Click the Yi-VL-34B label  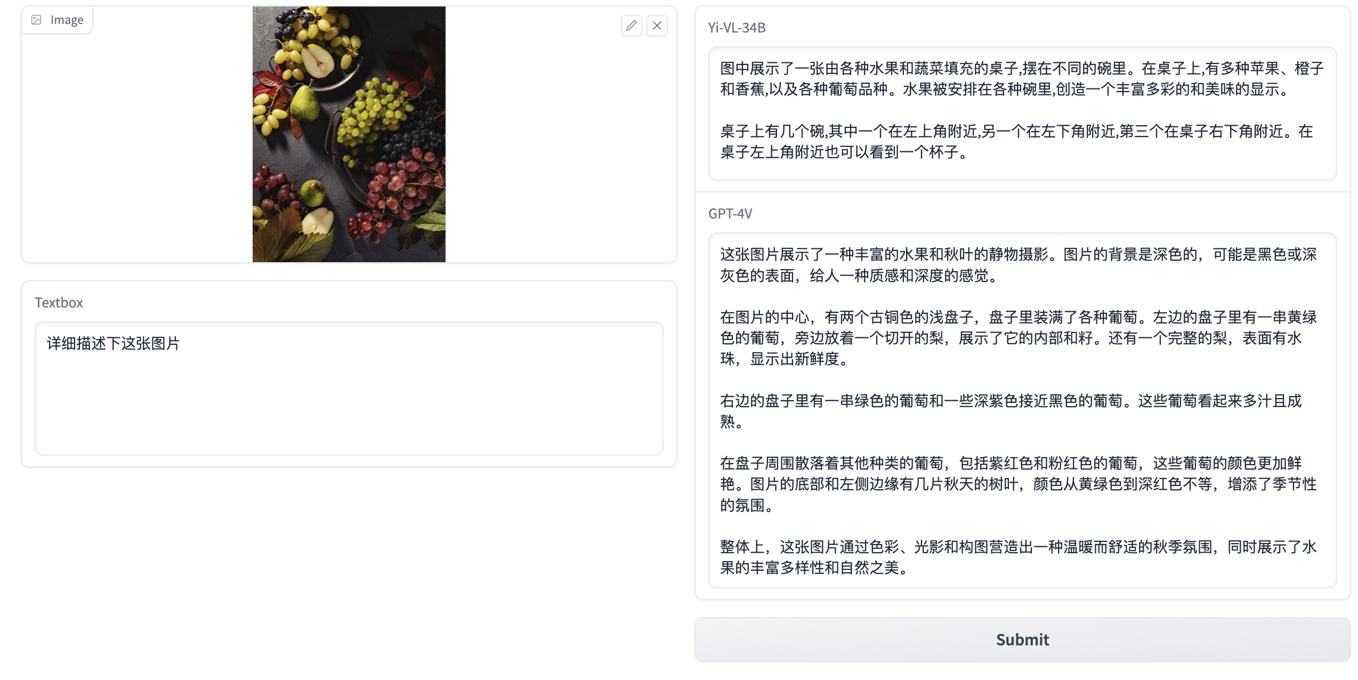point(737,28)
